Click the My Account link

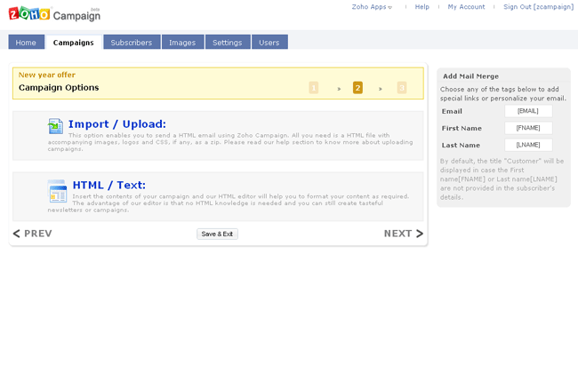click(x=466, y=7)
